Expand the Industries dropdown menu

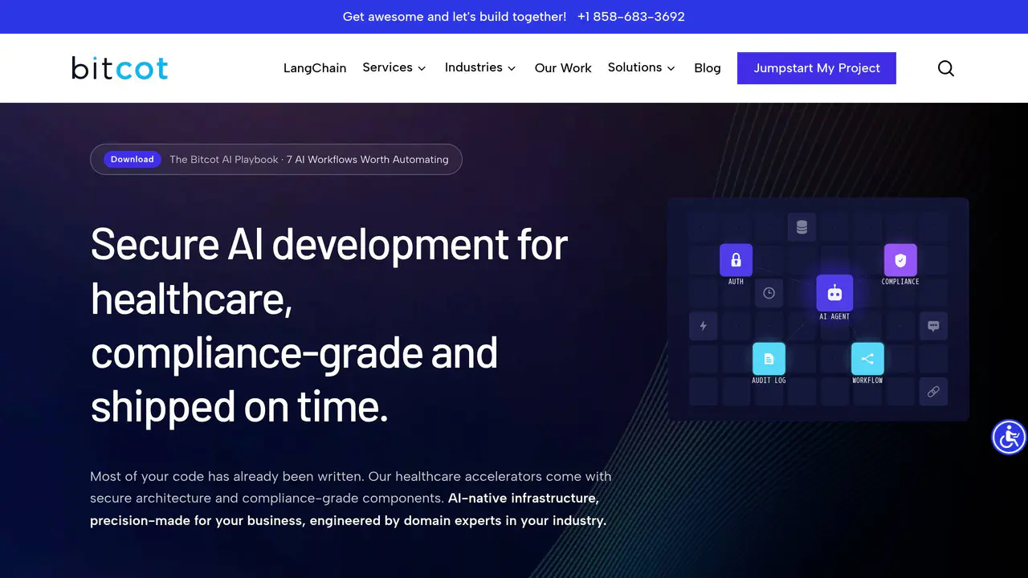pyautogui.click(x=480, y=67)
